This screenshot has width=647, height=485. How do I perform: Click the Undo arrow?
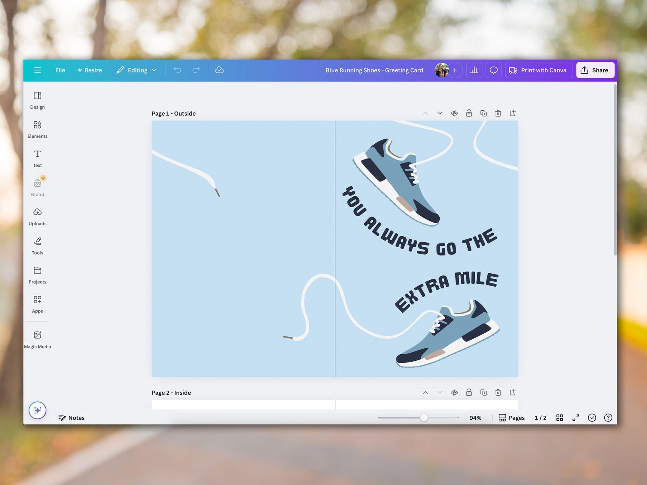click(x=177, y=70)
